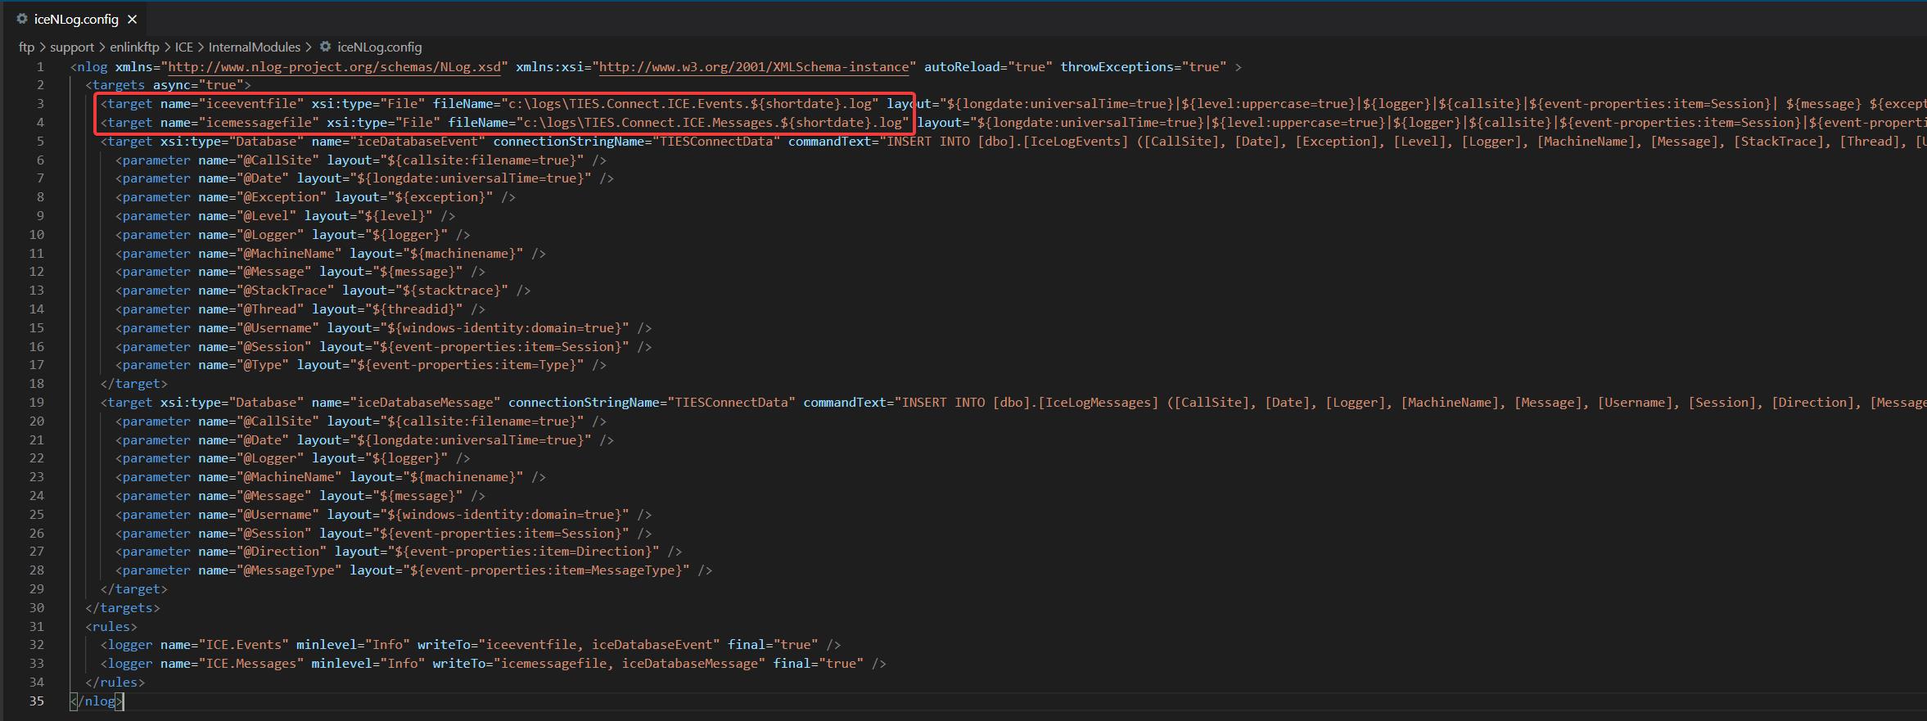This screenshot has height=721, width=1927.
Task: Click the ICE breadcrumb folder
Action: pos(184,47)
